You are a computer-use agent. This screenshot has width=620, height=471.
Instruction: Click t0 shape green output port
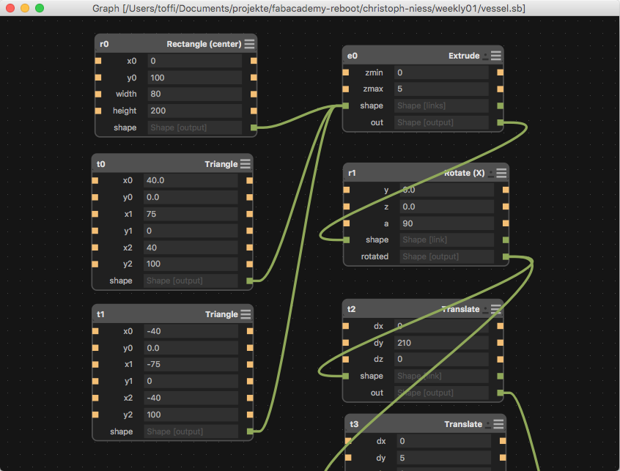[249, 281]
